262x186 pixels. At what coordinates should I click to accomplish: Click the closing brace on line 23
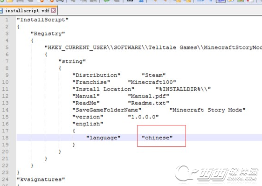18,172
